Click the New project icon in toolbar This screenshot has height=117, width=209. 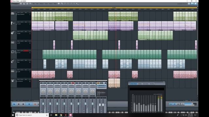(x=21, y=4)
